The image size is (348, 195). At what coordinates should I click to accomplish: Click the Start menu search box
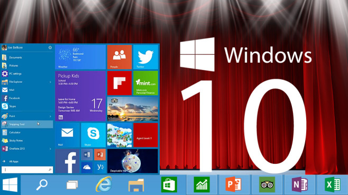pos(27,170)
